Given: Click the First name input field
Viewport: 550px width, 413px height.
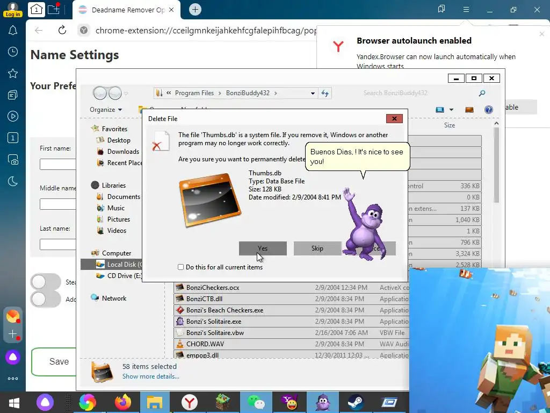Looking at the screenshot, I should click(x=58, y=164).
